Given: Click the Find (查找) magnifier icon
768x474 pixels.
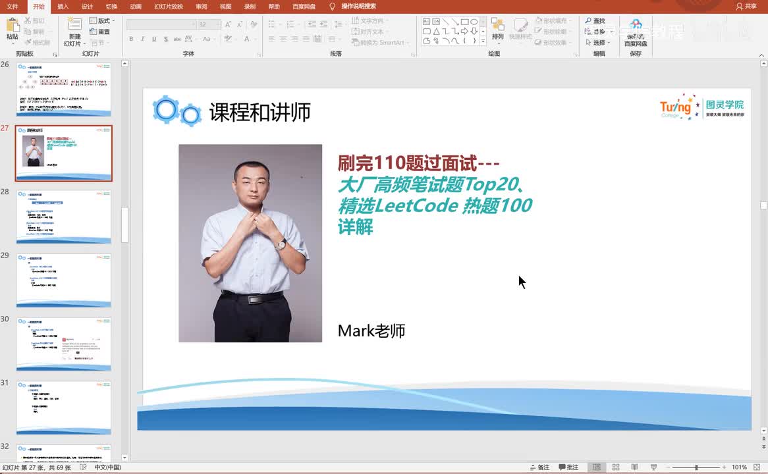Looking at the screenshot, I should click(x=588, y=20).
